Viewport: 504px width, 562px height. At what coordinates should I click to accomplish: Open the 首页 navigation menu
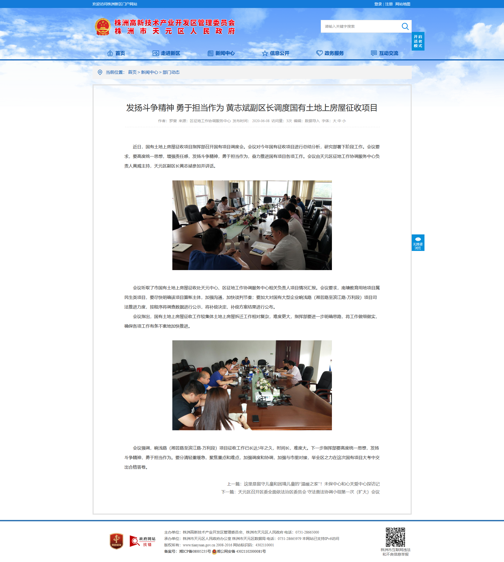pos(116,53)
